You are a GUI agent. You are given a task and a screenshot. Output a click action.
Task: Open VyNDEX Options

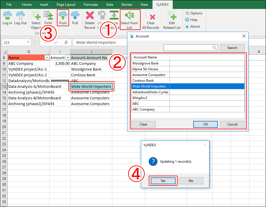click(194, 13)
